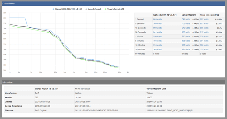Open 666 watts link in 15 Seconds row

(204, 28)
